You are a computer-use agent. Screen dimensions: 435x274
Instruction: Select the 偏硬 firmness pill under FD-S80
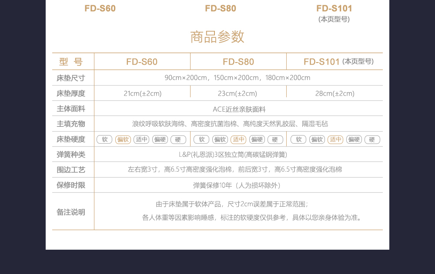click(x=257, y=139)
